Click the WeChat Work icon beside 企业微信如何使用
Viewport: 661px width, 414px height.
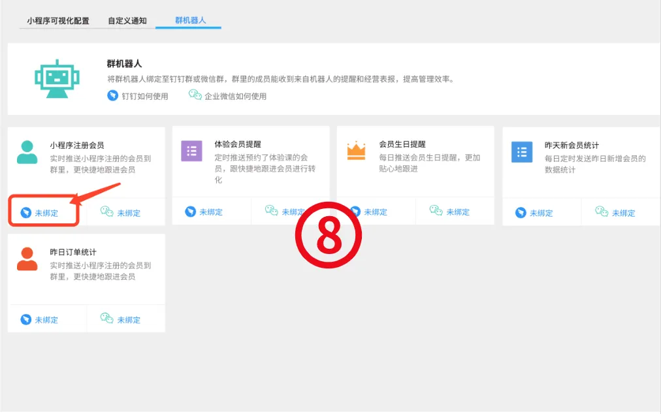pos(195,95)
